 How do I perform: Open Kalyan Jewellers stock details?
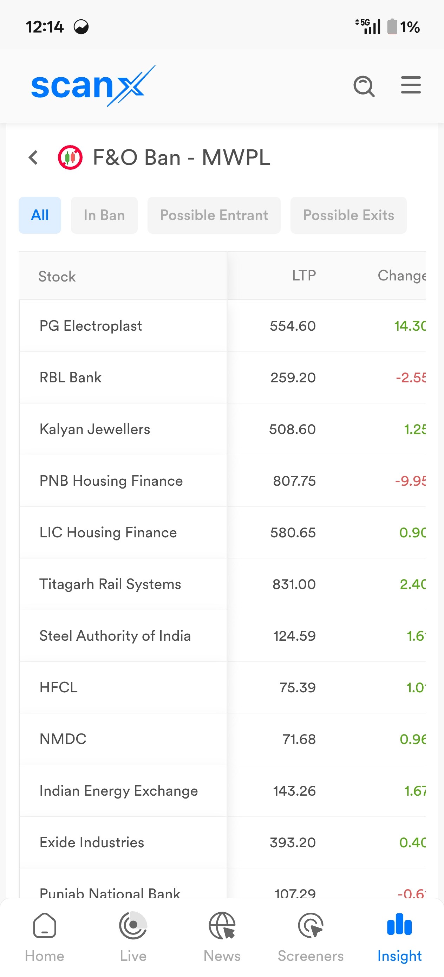tap(95, 429)
